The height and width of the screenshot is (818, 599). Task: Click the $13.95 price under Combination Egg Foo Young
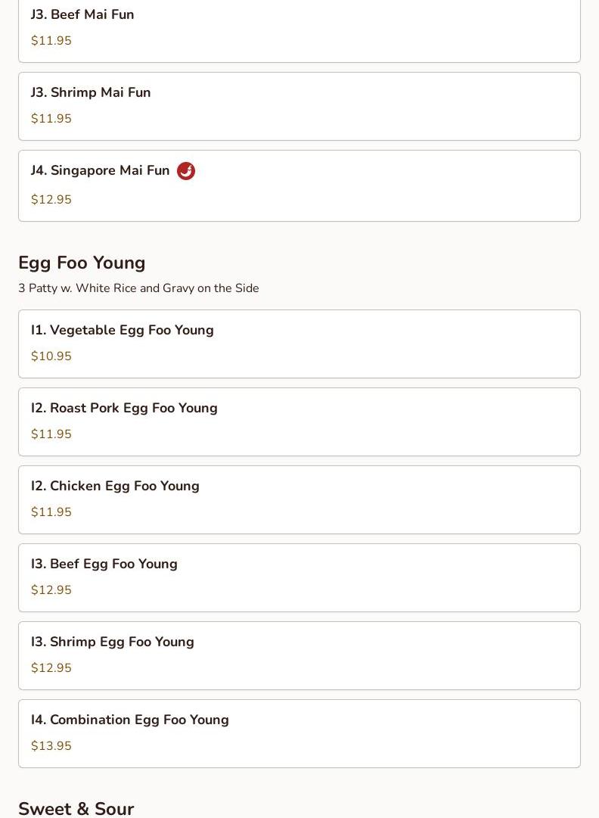pos(51,746)
